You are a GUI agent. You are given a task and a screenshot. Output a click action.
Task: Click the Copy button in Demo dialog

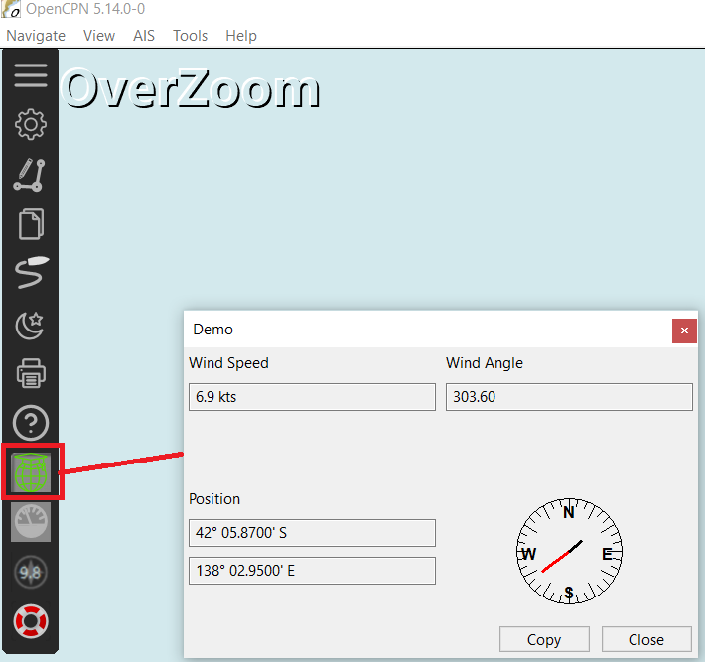click(544, 639)
